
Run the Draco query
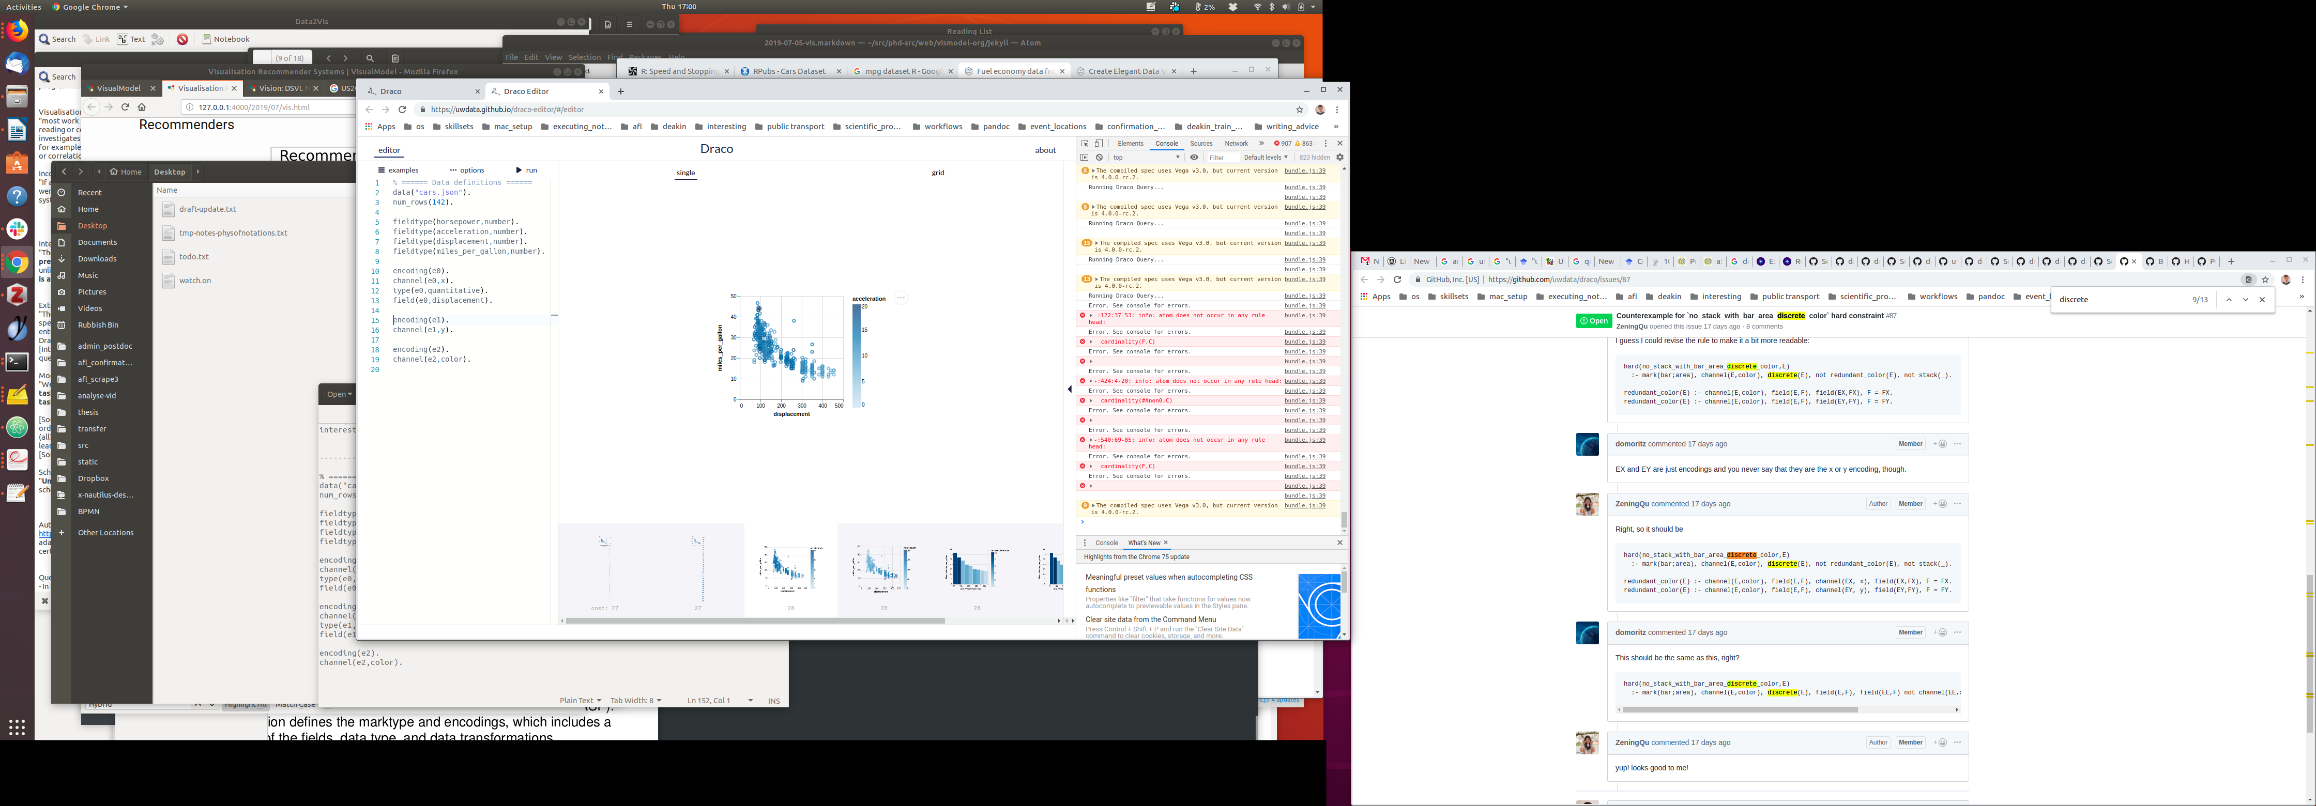pos(527,170)
